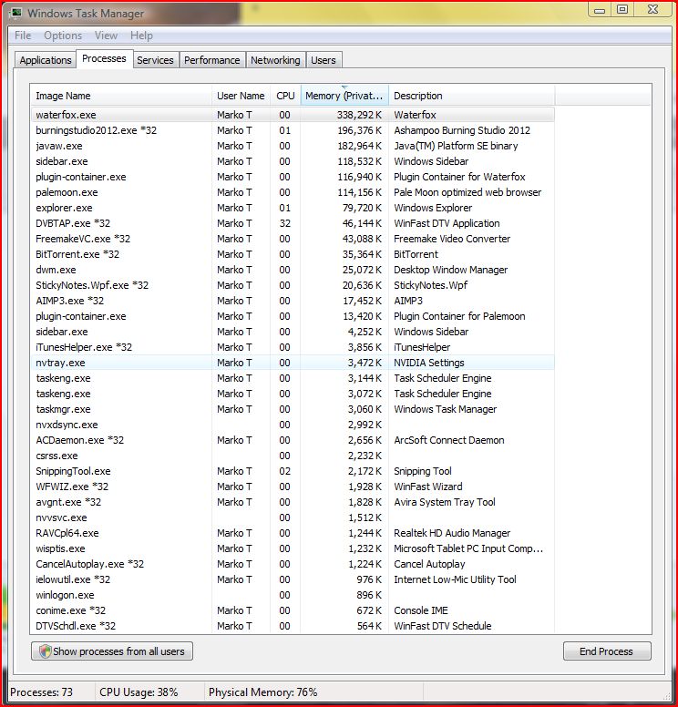
Task: Click the CPU value 32
Action: click(284, 223)
